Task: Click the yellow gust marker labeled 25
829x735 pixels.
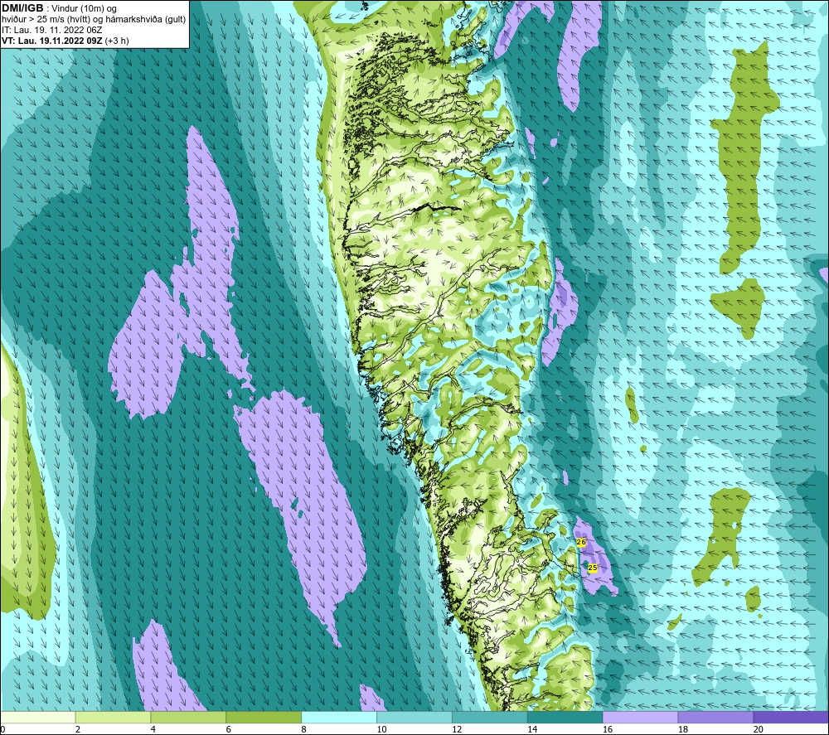Action: [x=593, y=568]
